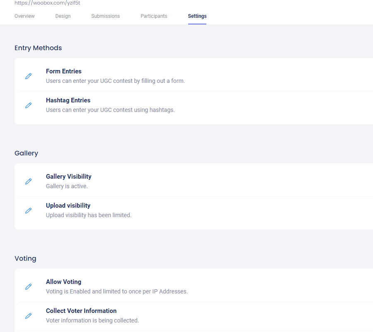
Task: Click the Form Entries setting title
Action: click(63, 71)
